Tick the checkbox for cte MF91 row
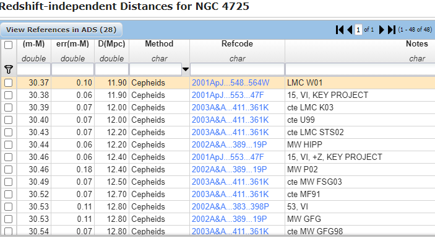 (8, 194)
